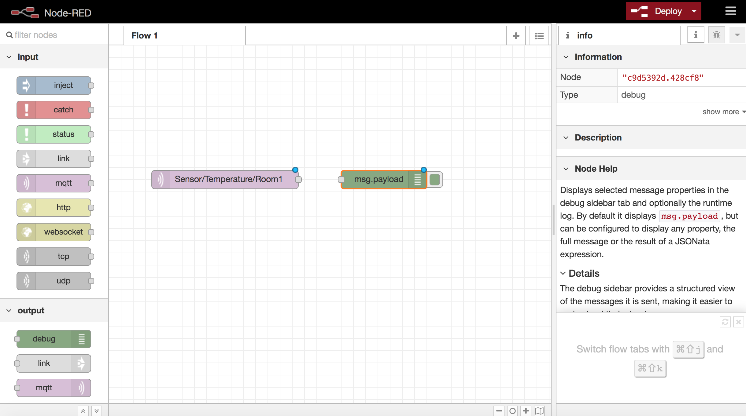Click the sidebar separator handle
This screenshot has width=746, height=416.
pos(554,220)
